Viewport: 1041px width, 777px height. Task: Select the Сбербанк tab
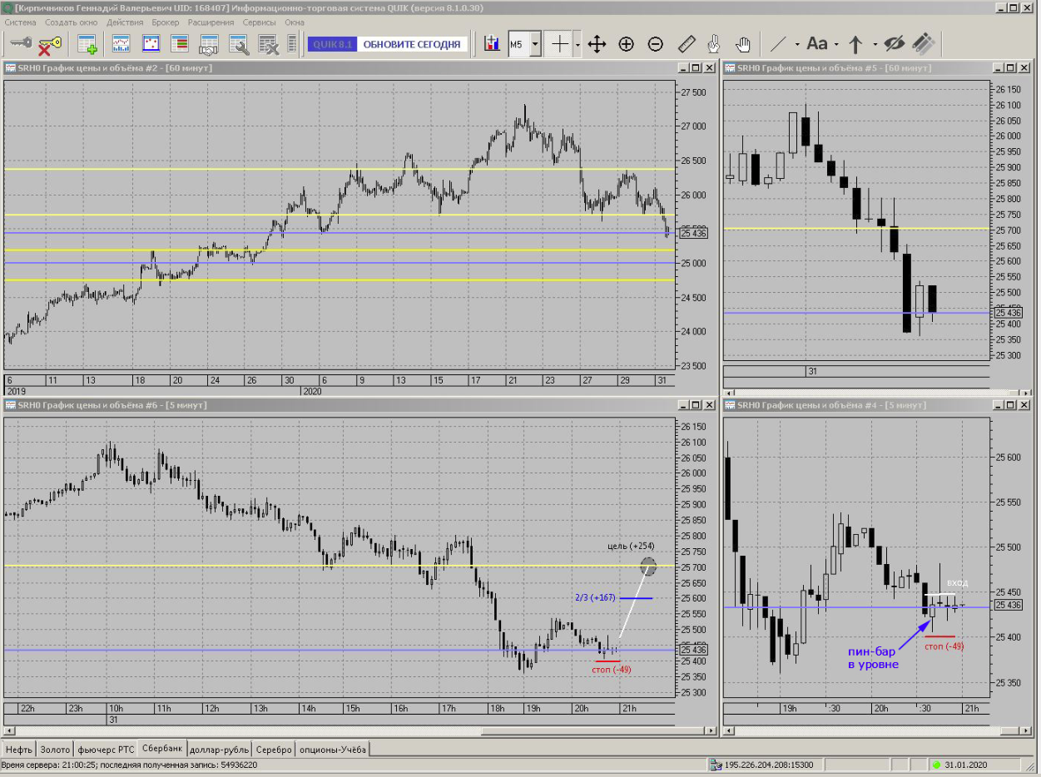click(x=162, y=748)
